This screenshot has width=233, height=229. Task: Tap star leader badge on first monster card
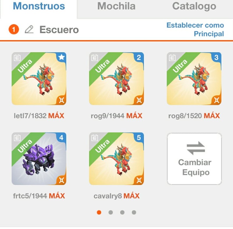61,57
